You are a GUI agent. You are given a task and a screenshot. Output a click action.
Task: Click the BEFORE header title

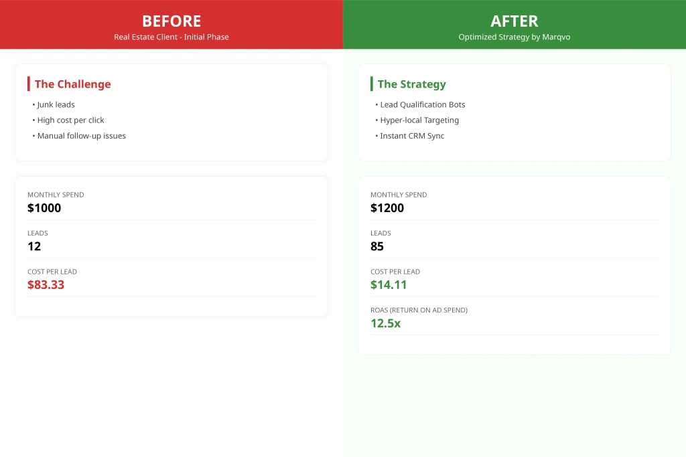[171, 21]
